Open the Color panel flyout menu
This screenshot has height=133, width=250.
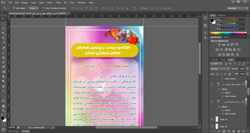coord(248,15)
